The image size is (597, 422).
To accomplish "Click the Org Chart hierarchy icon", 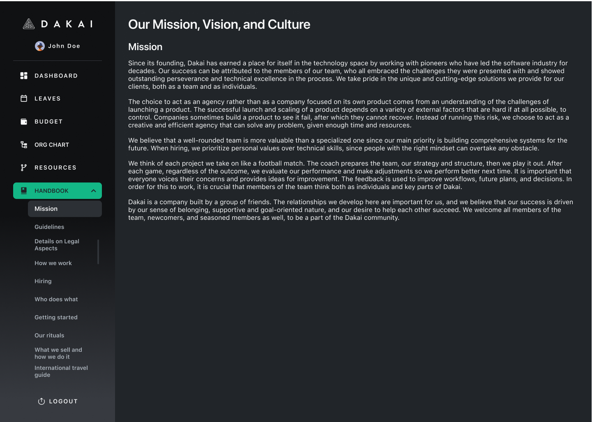I will point(24,145).
